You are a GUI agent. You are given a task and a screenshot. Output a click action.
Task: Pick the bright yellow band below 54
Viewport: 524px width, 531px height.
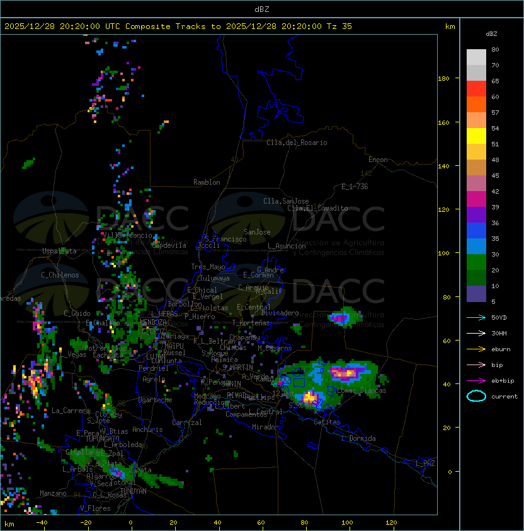pyautogui.click(x=476, y=136)
